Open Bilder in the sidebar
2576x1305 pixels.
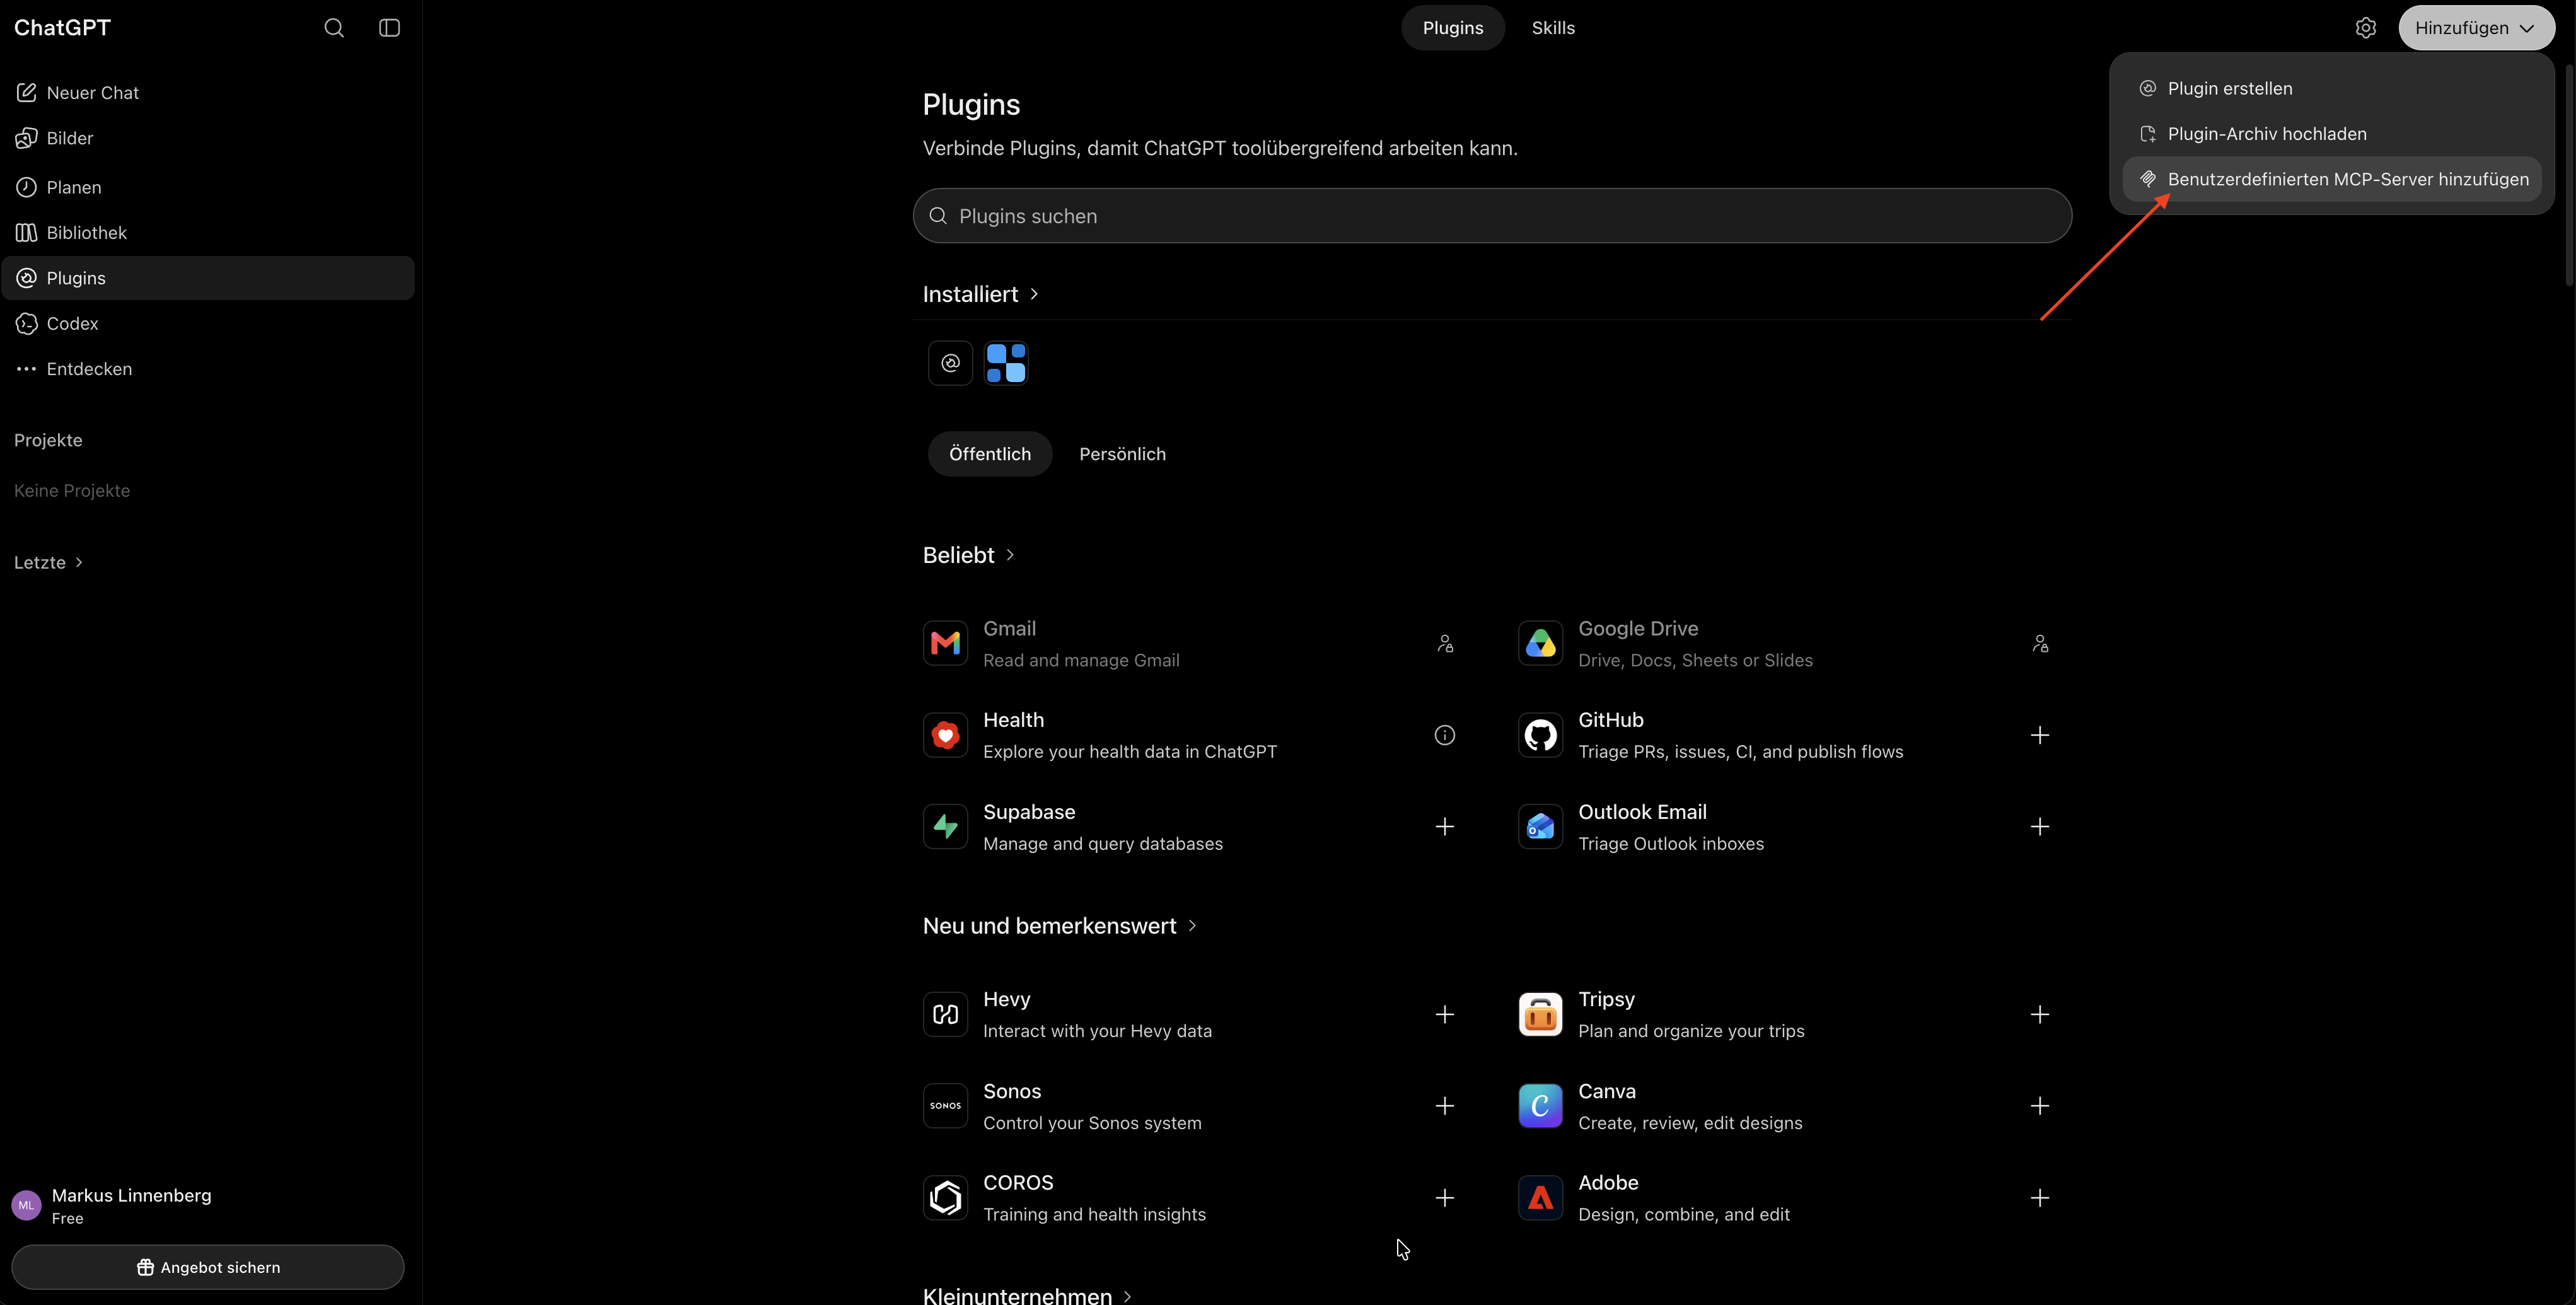tap(208, 138)
